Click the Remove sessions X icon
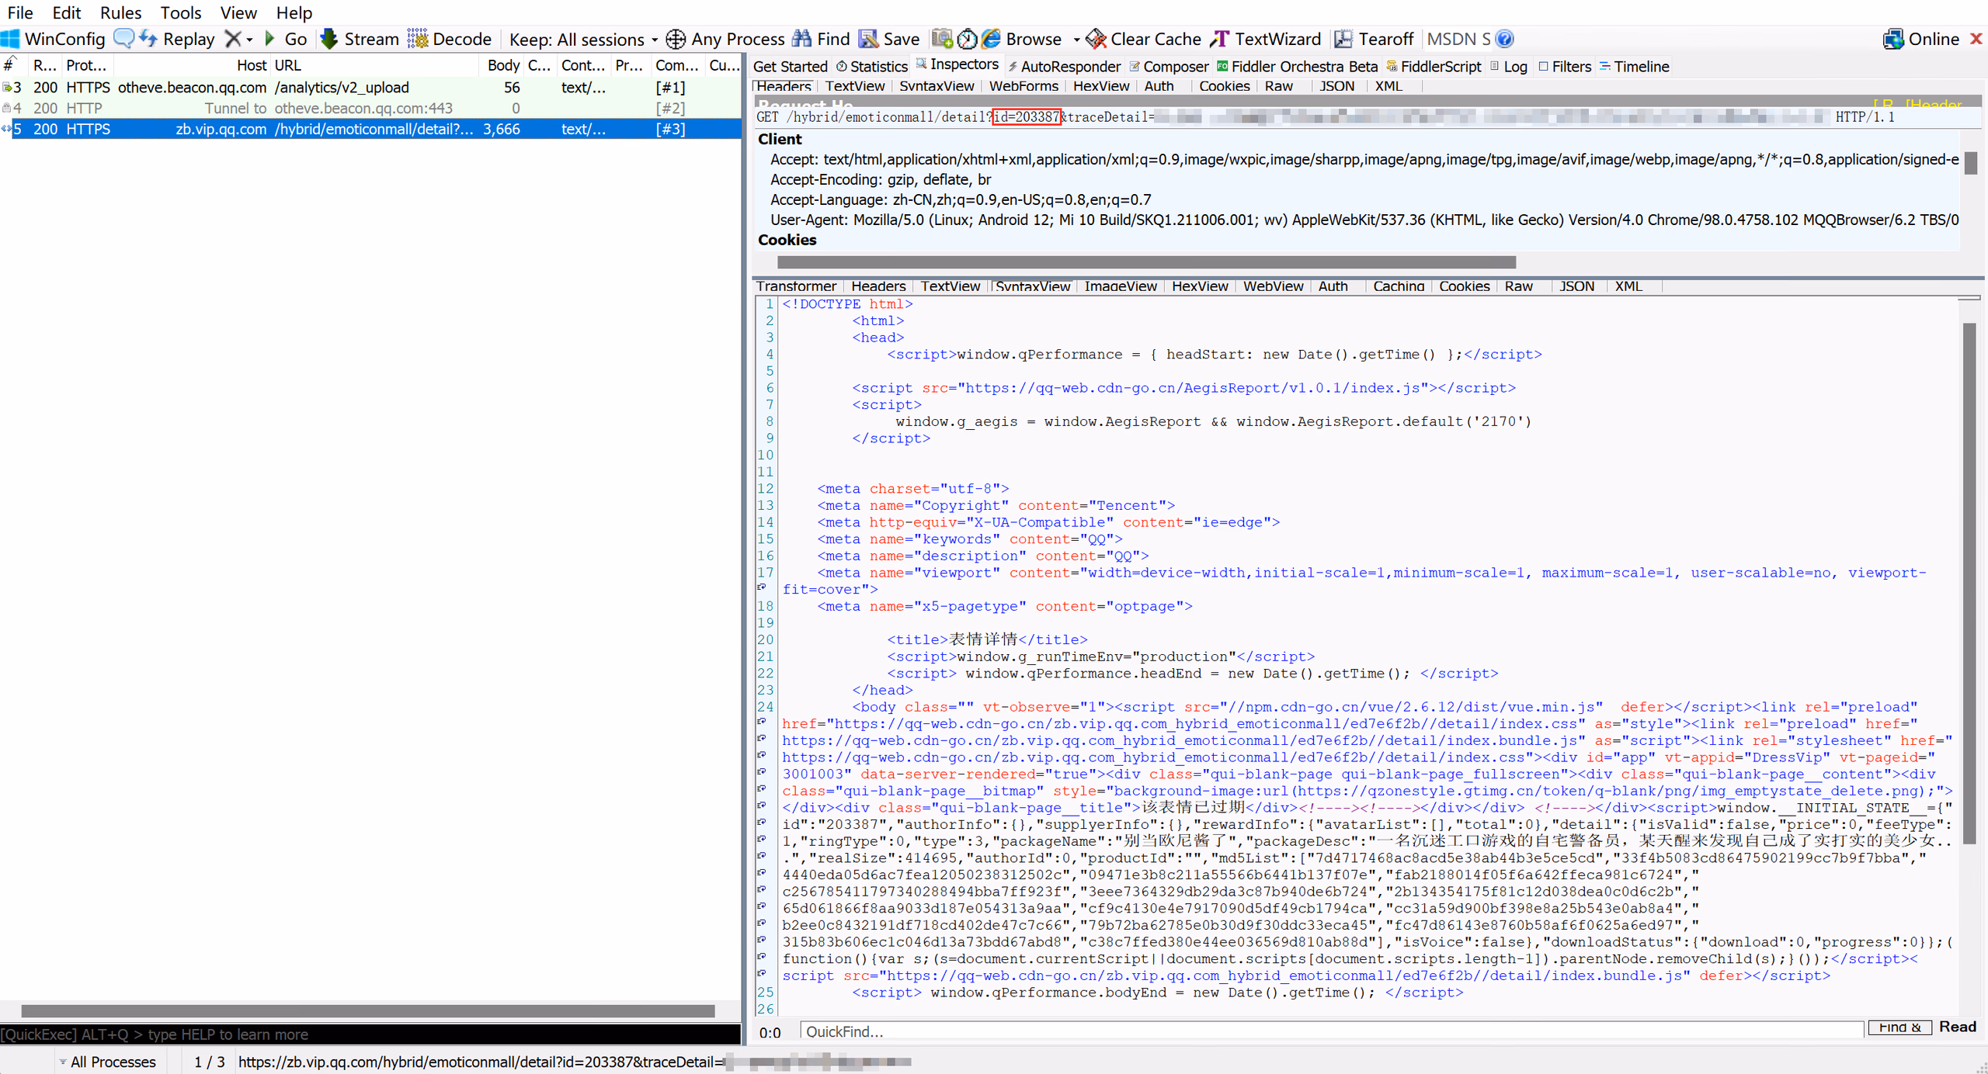 tap(232, 39)
